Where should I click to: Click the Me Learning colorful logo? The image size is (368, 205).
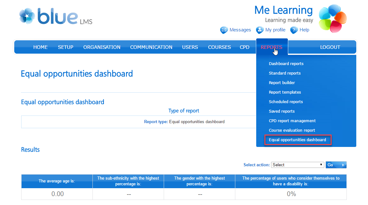click(333, 19)
